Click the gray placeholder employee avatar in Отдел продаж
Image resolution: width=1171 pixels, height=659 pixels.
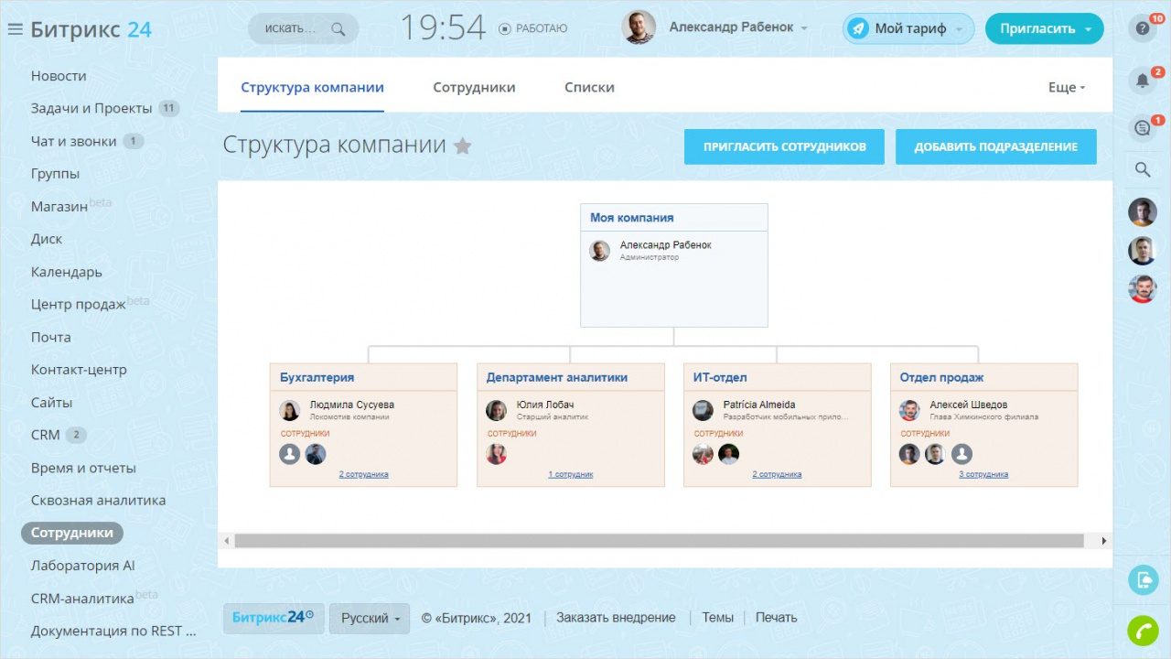pos(962,454)
